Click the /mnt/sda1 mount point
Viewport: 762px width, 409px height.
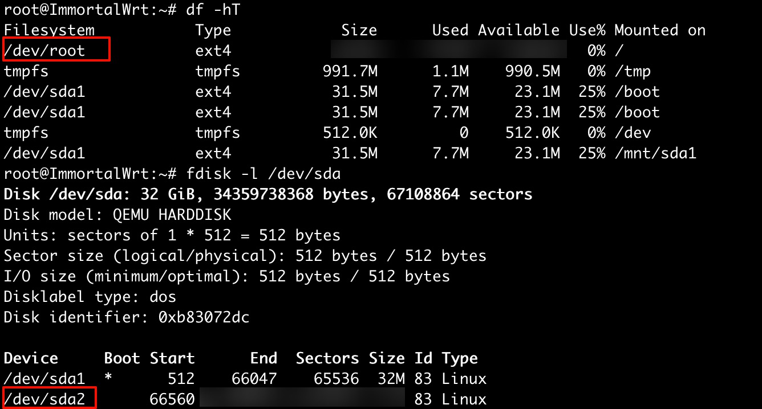(655, 153)
